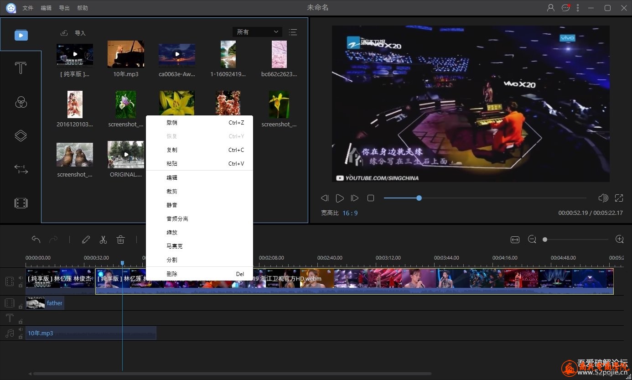Open the 所有 media filter dropdown
Viewport: 632px width, 380px height.
tap(257, 32)
